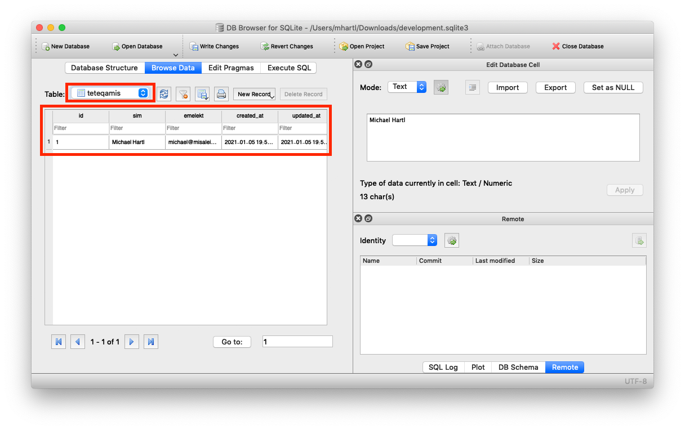The width and height of the screenshot is (685, 430).
Task: Go to the Execute SQL tab
Action: click(x=288, y=68)
